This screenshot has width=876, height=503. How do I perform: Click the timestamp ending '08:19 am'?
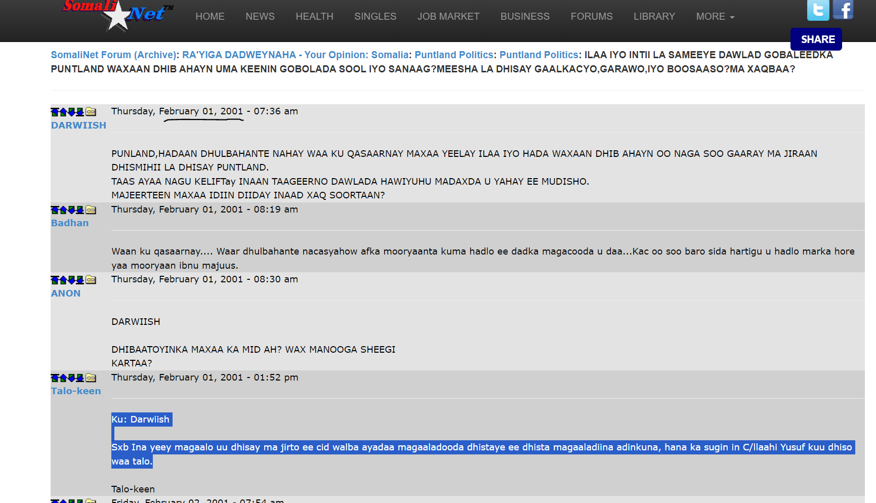click(204, 209)
